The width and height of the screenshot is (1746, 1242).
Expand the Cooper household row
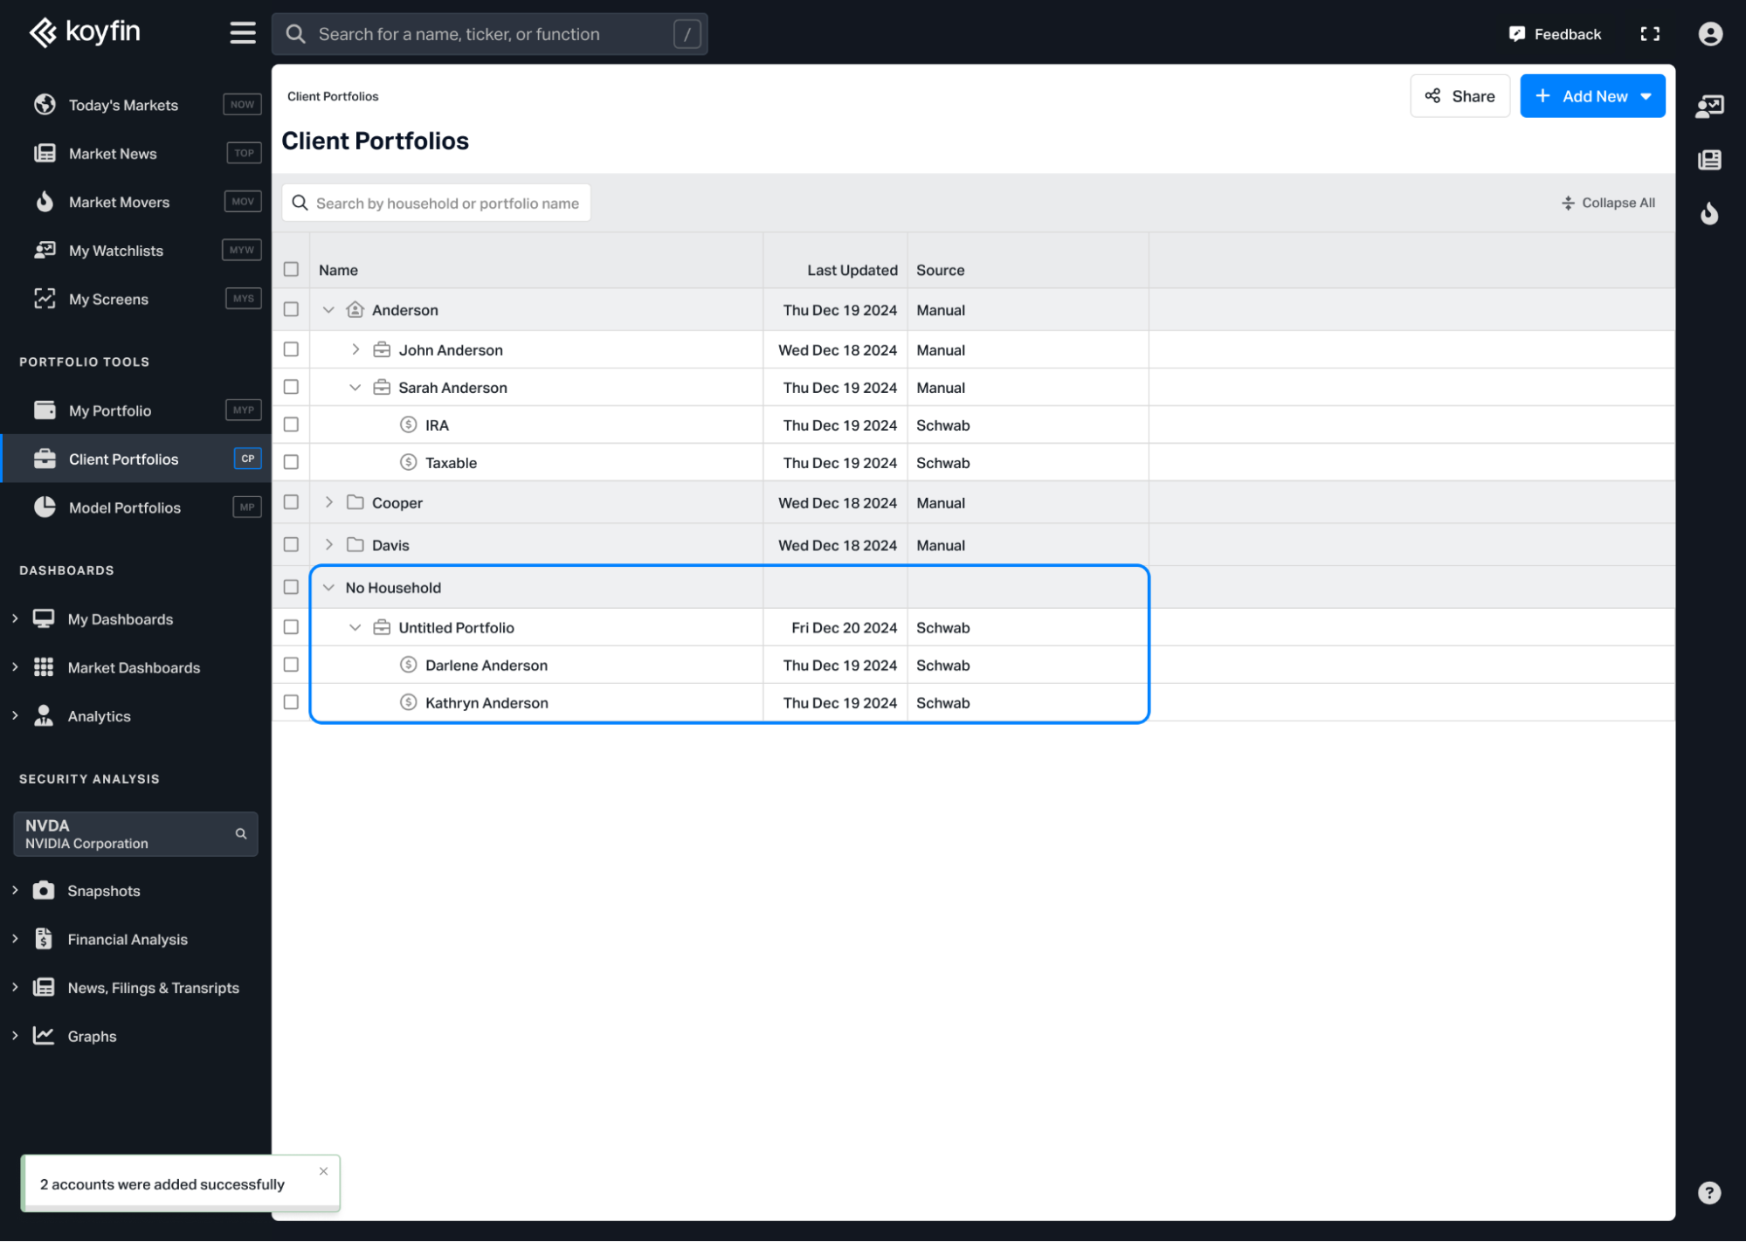(x=328, y=502)
